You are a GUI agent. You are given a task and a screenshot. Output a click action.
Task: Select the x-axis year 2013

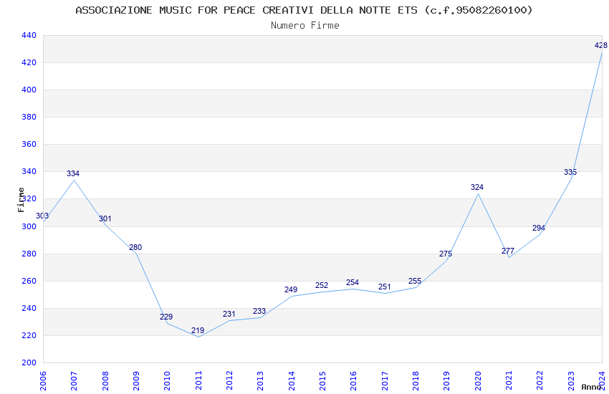click(x=261, y=380)
